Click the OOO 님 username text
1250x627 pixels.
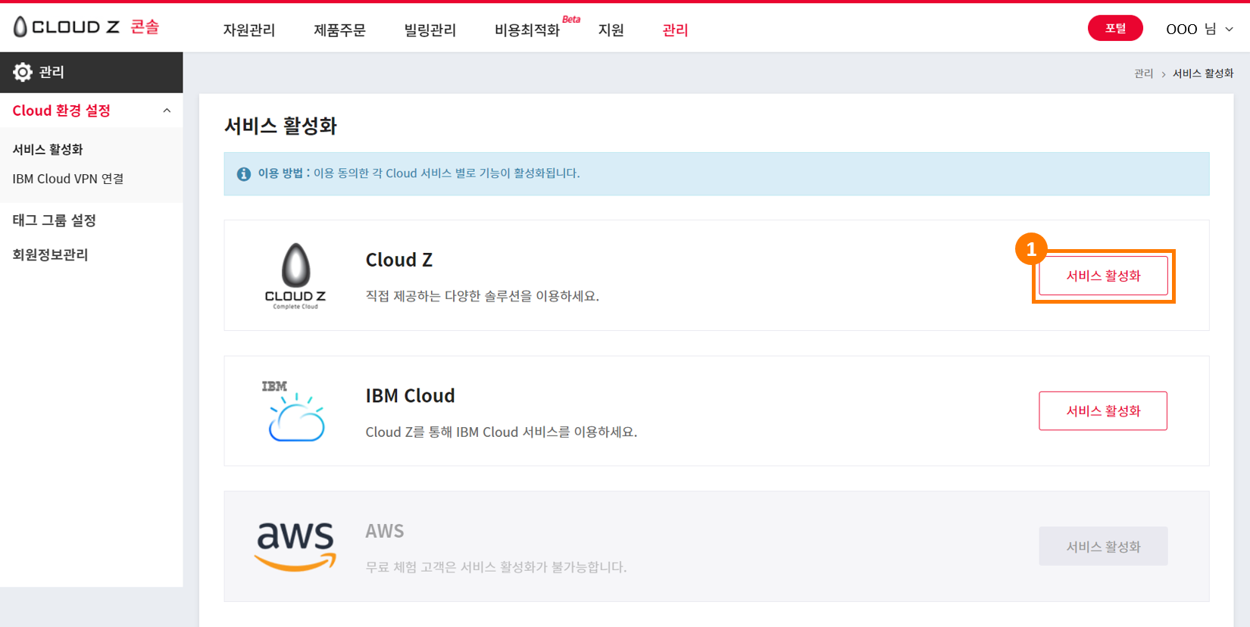click(1191, 29)
